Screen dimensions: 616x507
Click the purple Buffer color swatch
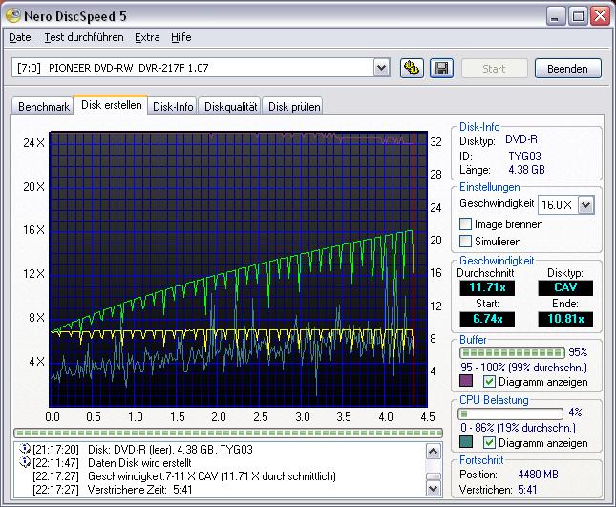466,381
